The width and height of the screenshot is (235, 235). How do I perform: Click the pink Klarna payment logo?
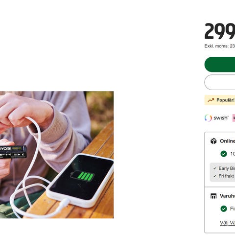234,117
